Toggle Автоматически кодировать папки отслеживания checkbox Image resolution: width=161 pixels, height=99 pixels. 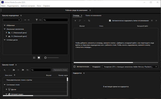(110, 21)
